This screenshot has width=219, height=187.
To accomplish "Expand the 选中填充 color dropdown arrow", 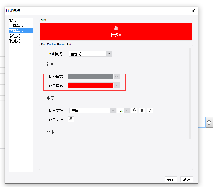I will click(117, 85).
